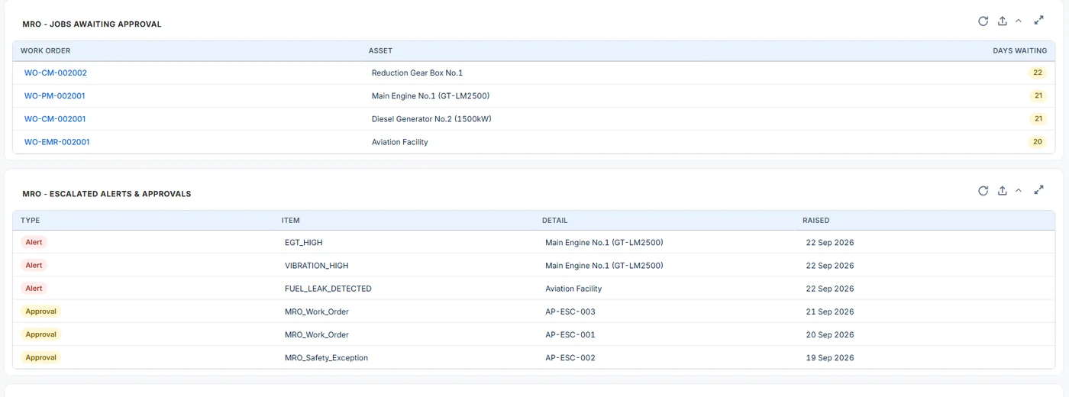Sort by the Asset column header
This screenshot has height=397, width=1069.
tap(380, 50)
